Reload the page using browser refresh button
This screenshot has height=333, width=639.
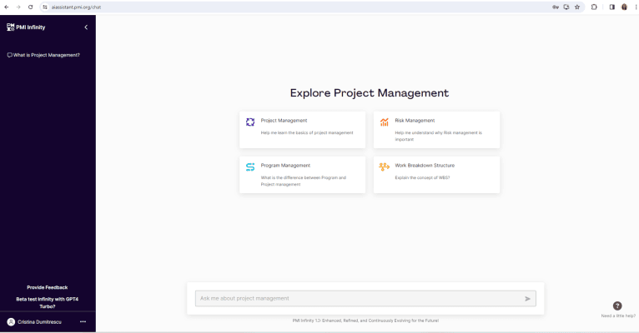[x=31, y=7]
